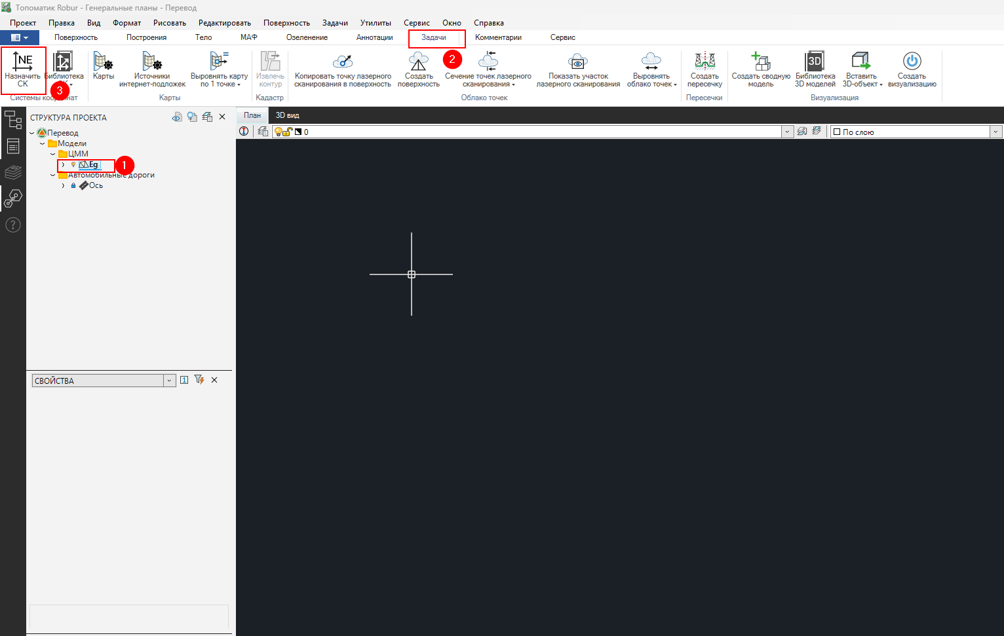The height and width of the screenshot is (636, 1004).
Task: Switch to the Поверхность ribbon tab
Action: pos(76,37)
